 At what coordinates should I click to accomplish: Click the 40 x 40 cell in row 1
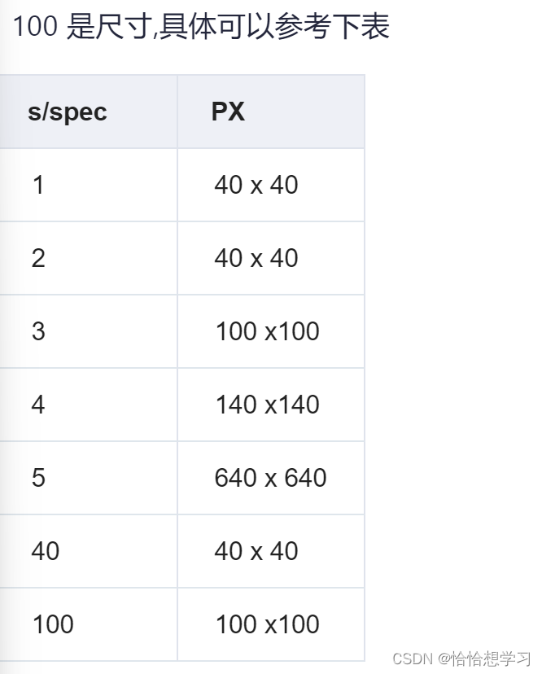[271, 186]
